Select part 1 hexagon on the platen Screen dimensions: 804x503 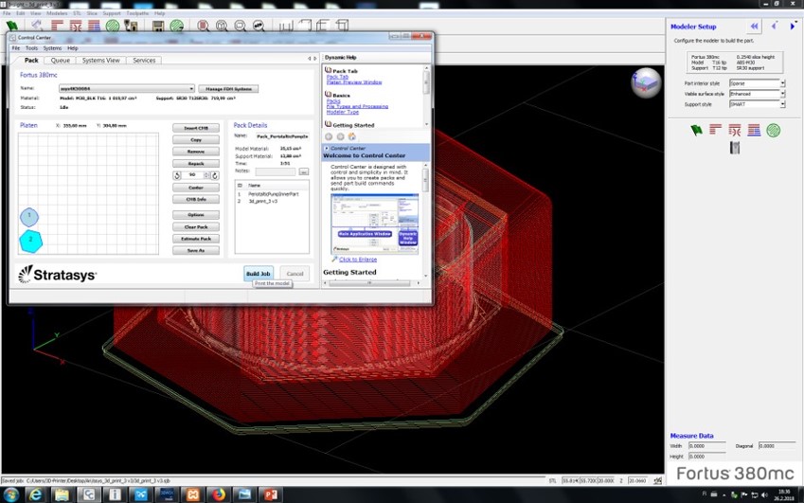click(x=29, y=217)
